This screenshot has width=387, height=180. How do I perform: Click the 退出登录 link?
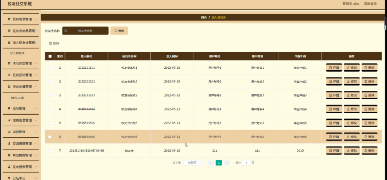click(370, 4)
